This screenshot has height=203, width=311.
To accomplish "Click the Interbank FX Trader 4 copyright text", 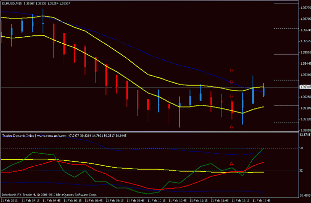I will coord(49,195).
